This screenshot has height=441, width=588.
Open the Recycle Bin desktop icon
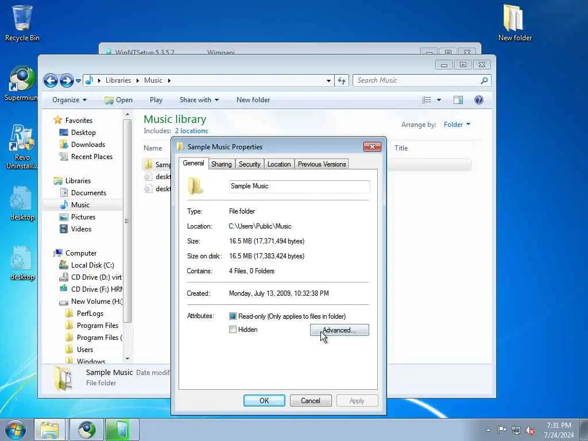[22, 22]
